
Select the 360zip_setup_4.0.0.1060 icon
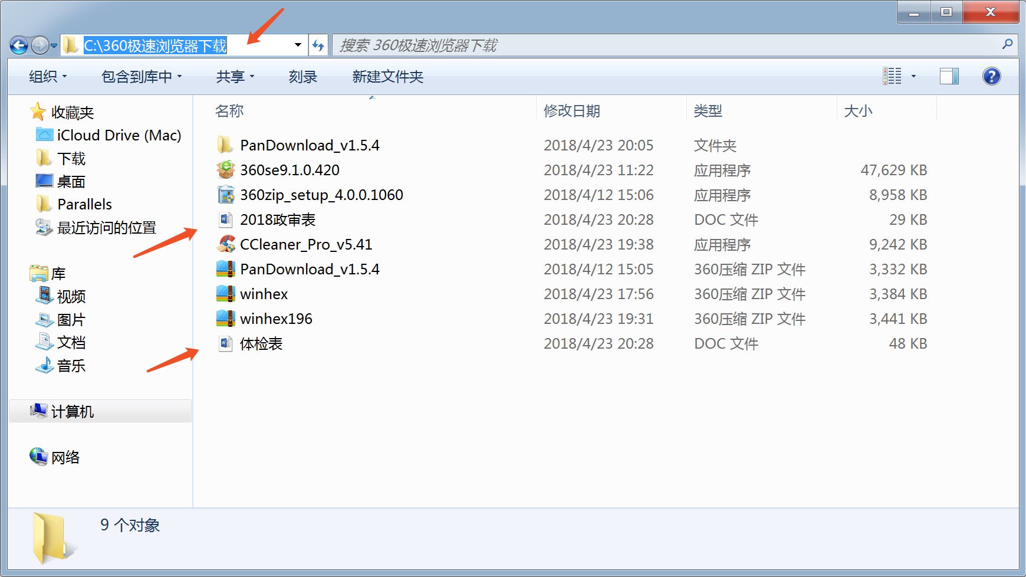click(225, 195)
